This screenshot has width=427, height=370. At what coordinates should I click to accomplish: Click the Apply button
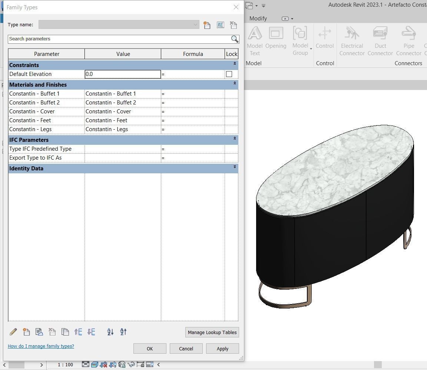[x=222, y=349]
